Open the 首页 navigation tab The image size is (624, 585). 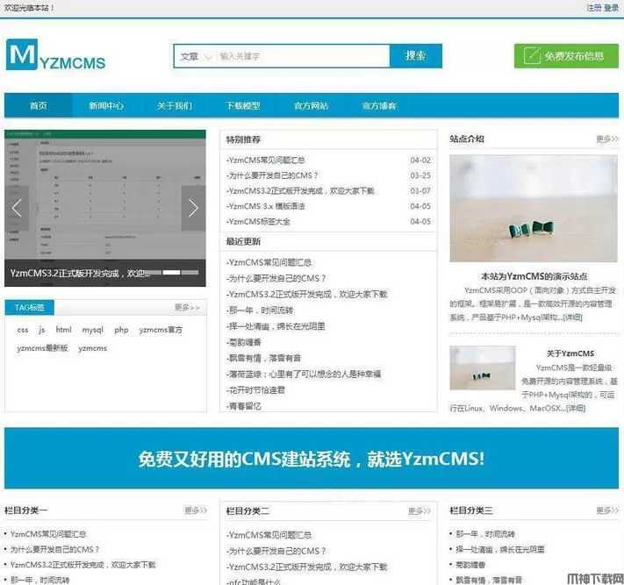pyautogui.click(x=38, y=106)
